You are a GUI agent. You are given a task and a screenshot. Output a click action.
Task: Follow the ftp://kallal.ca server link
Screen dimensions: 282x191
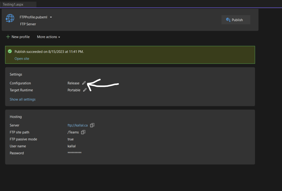click(x=77, y=125)
